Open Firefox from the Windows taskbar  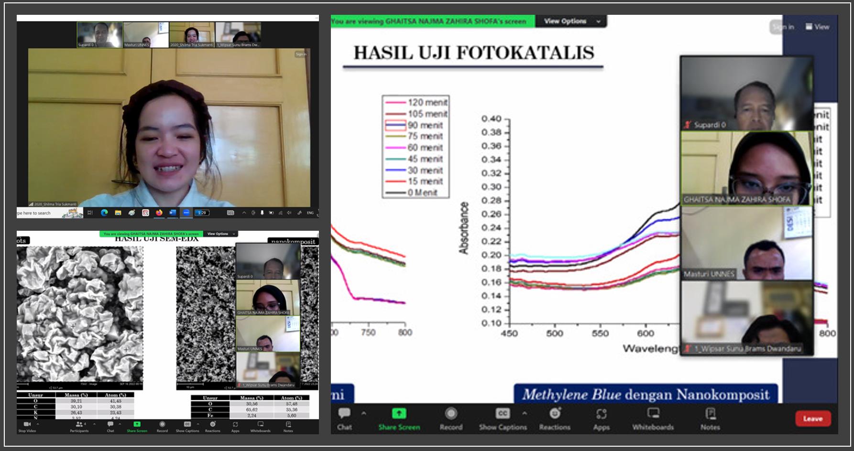tap(159, 213)
